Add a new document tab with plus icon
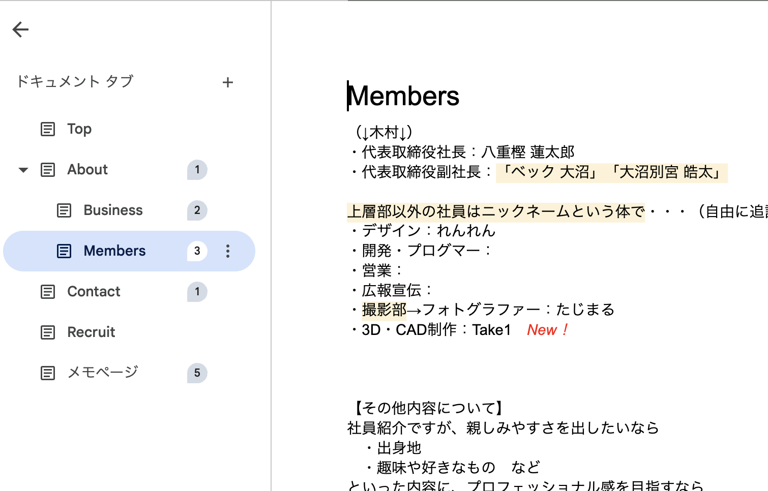The width and height of the screenshot is (768, 491). click(x=228, y=82)
